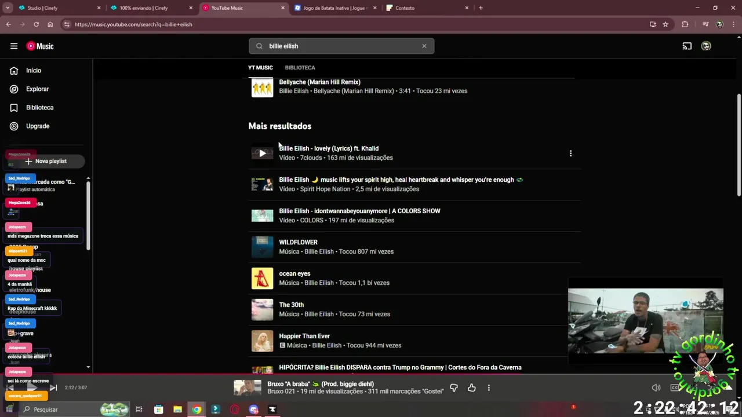Image resolution: width=742 pixels, height=417 pixels.
Task: Click the main page vertical scrollbar
Action: click(739, 145)
